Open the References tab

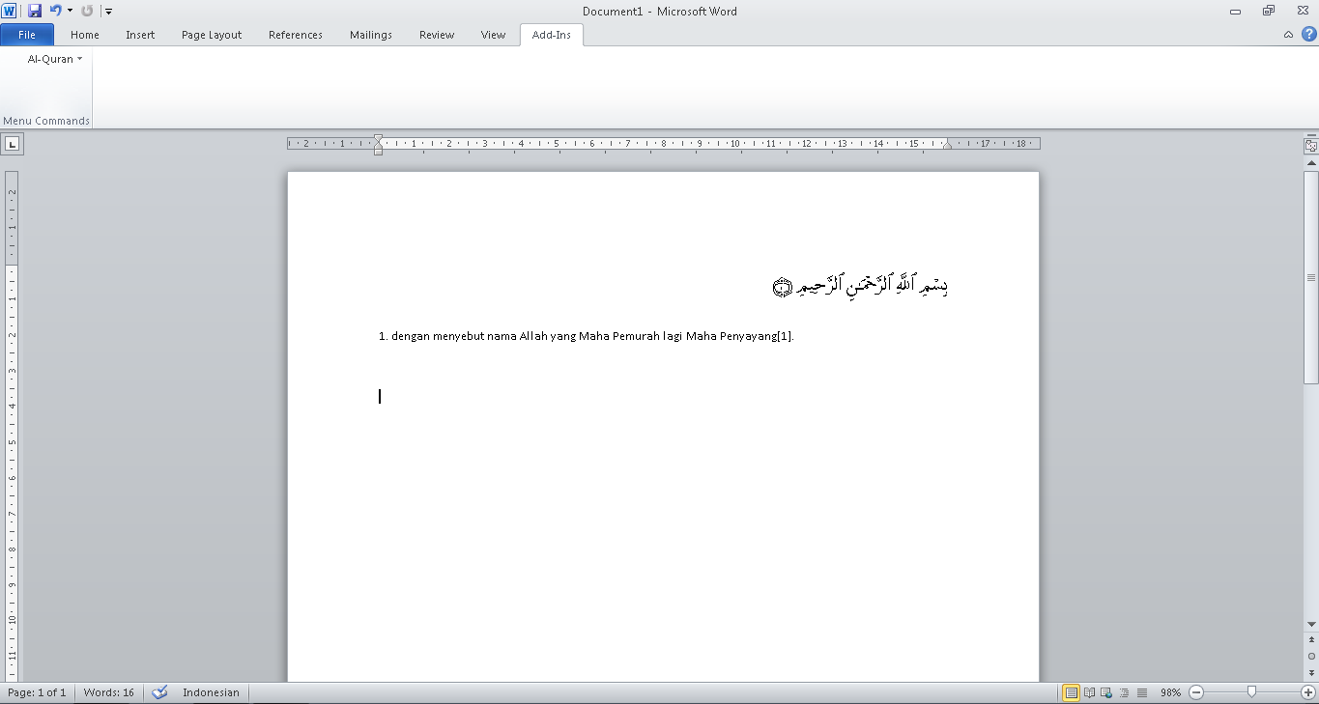click(x=296, y=35)
